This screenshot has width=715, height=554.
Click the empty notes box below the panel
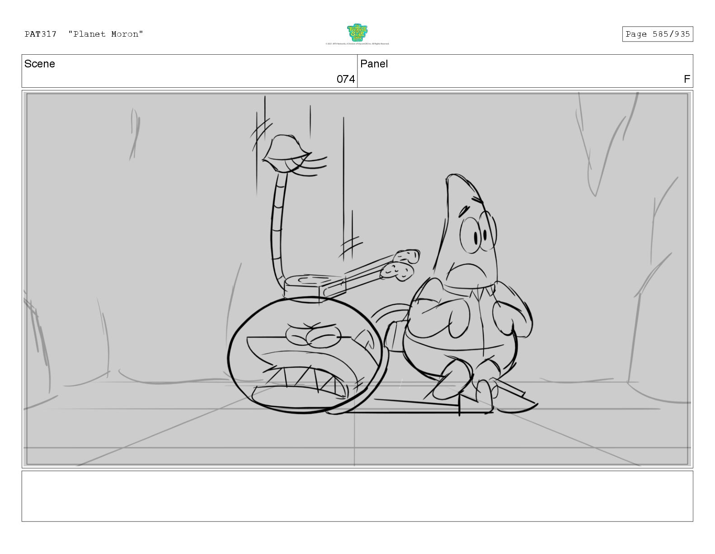(357, 496)
